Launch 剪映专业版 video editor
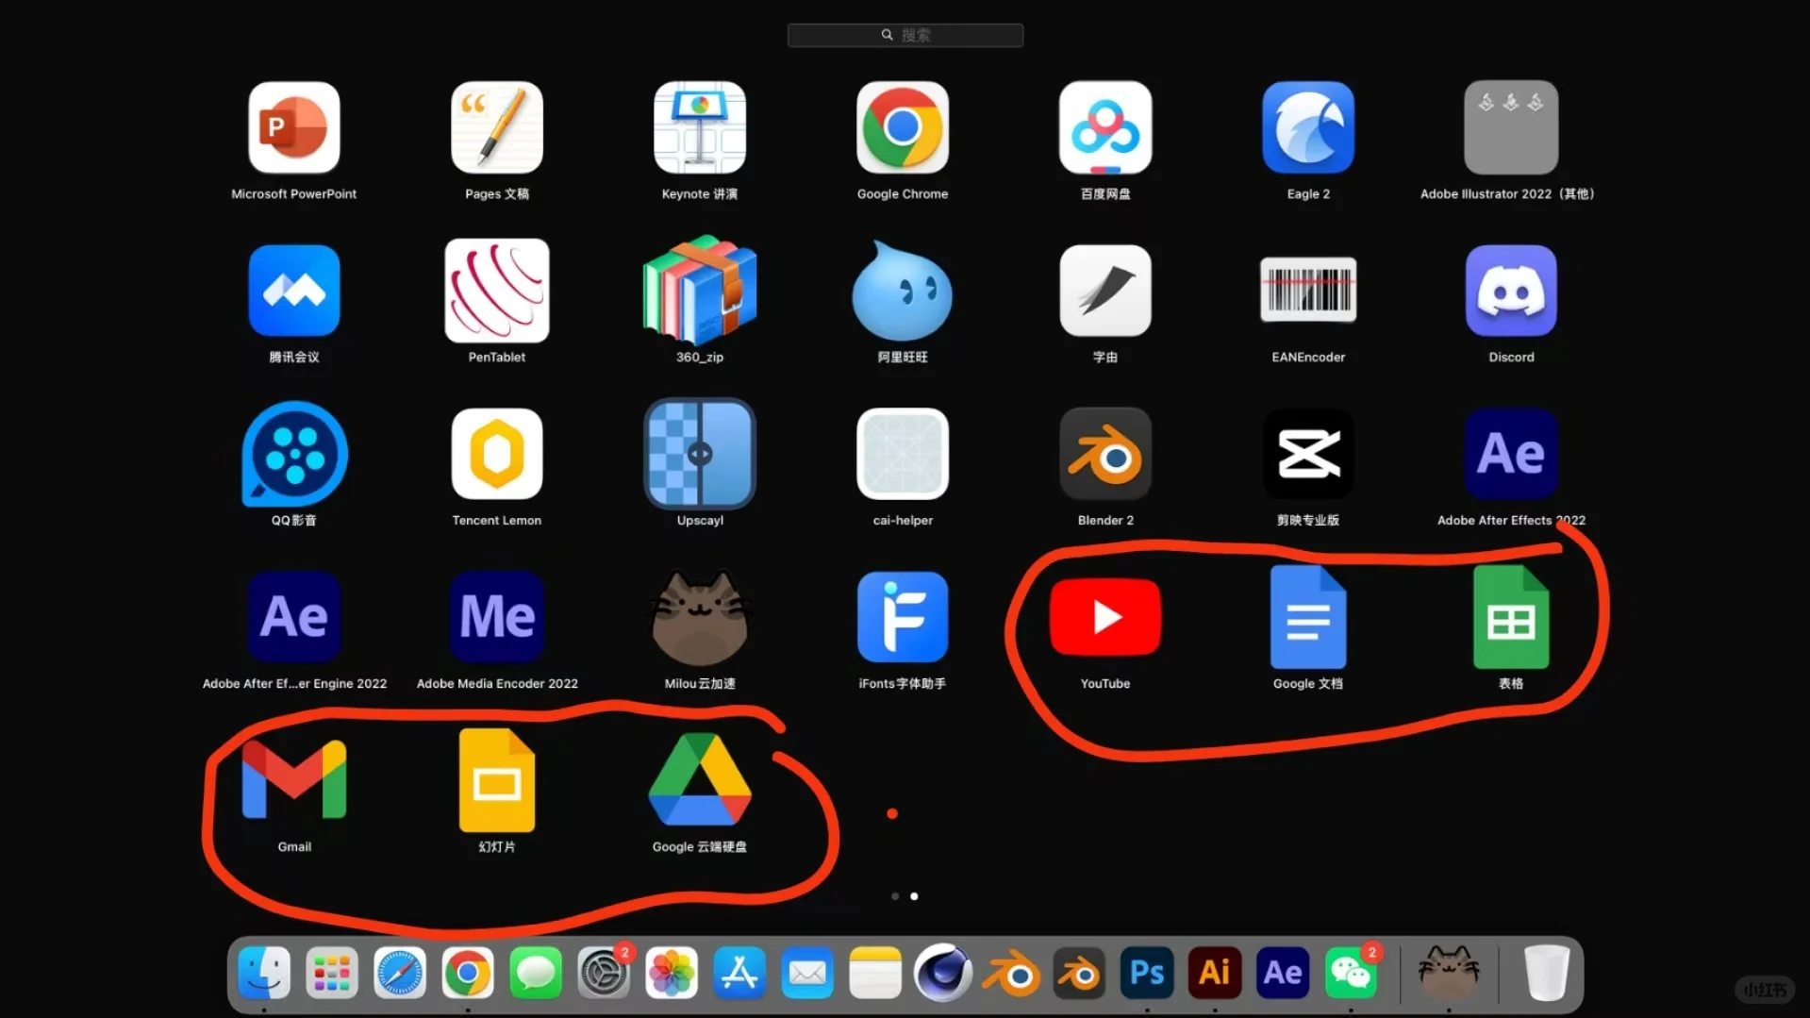The width and height of the screenshot is (1810, 1018). coord(1308,455)
